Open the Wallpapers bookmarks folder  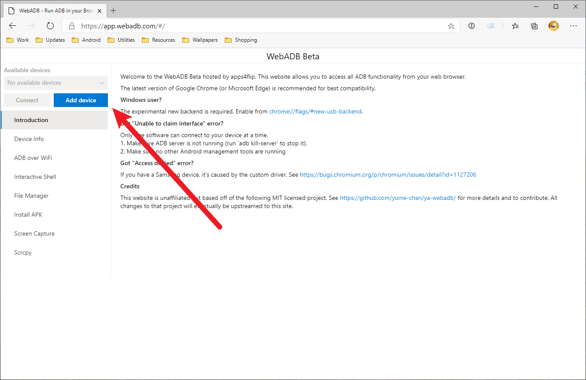(200, 40)
